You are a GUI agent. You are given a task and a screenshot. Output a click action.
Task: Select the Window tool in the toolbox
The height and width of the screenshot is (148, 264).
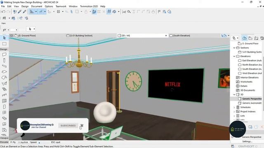(5, 112)
